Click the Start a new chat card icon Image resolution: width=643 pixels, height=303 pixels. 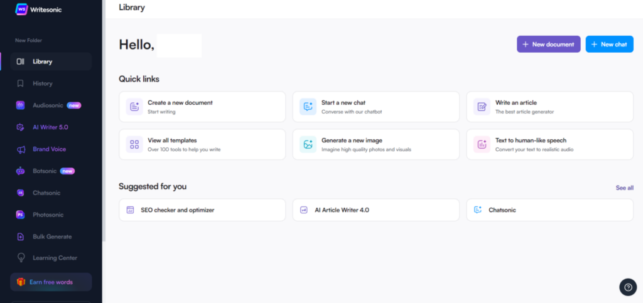pyautogui.click(x=308, y=107)
